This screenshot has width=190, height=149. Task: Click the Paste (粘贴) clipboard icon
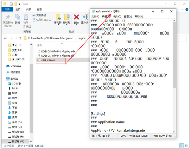[26, 18]
